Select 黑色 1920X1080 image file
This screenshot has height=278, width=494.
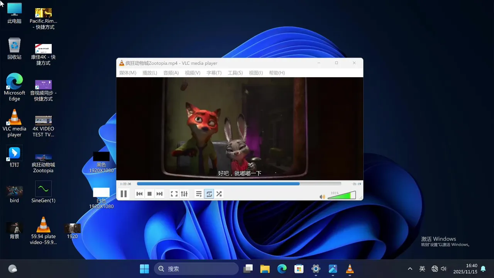coord(101,162)
